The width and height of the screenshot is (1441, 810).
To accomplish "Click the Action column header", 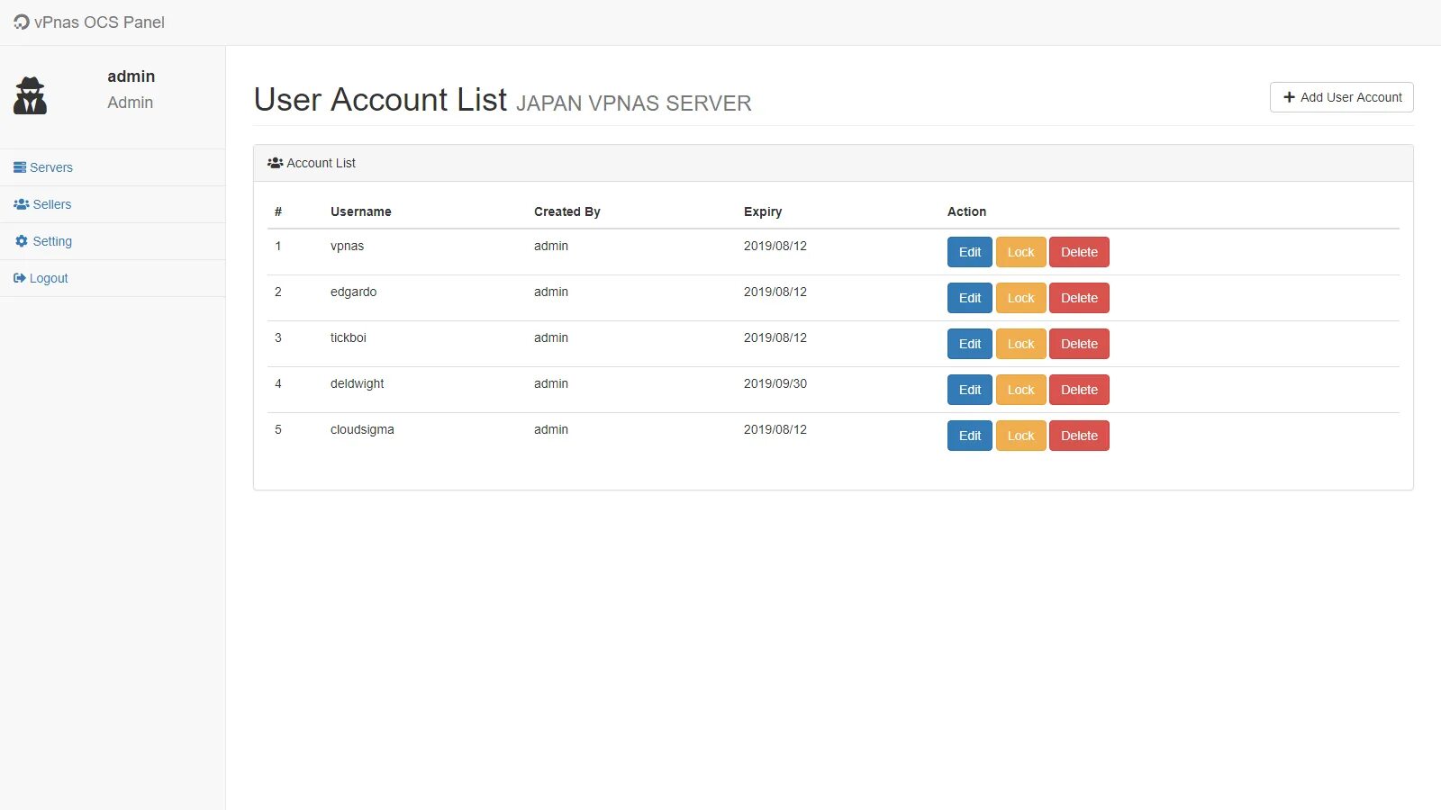I will (966, 211).
